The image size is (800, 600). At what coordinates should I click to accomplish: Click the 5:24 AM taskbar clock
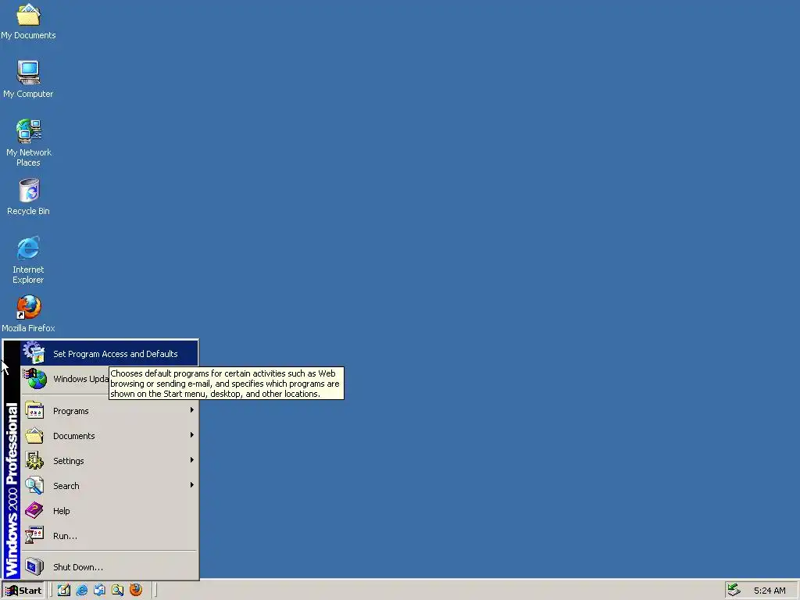770,591
